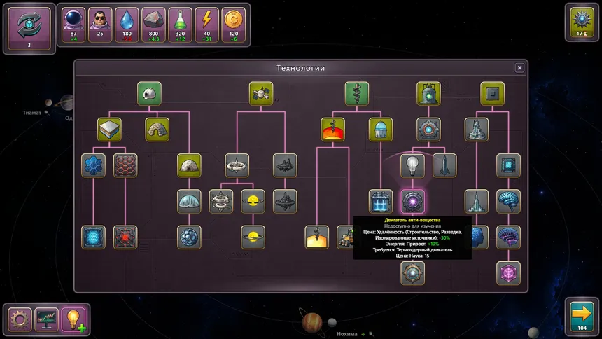This screenshot has width=602, height=339.
Task: Select the upper tower building technology
Action: tap(477, 130)
